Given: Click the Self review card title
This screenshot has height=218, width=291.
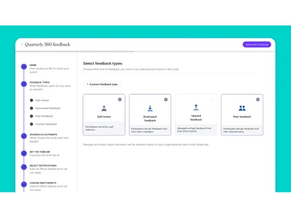Looking at the screenshot, I should (104, 117).
